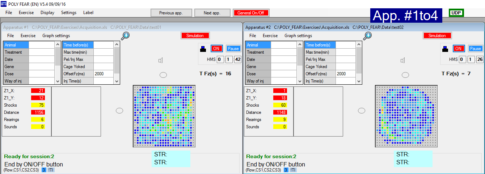
Task: Toggle the ON button in Apparatus #2
Action: click(459, 49)
